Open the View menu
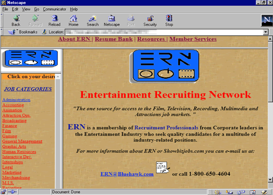Image resolution: width=273 pixels, height=195 pixels. 26,9
